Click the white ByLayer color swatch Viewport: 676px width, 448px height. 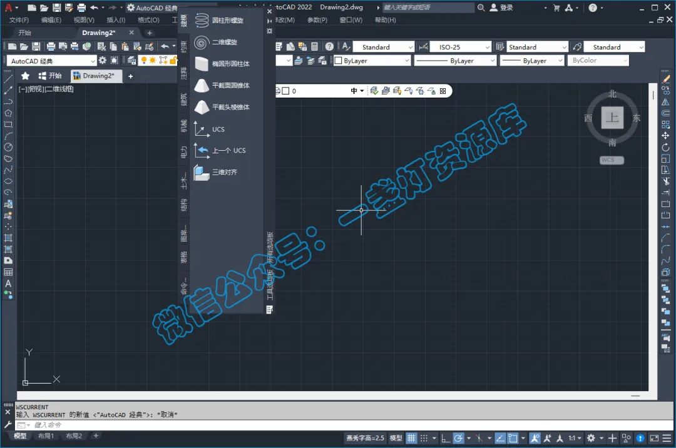tap(339, 61)
